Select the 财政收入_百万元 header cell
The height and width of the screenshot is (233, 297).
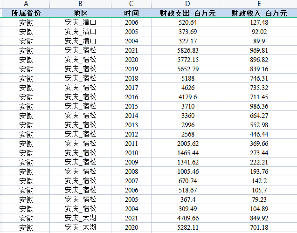coord(259,13)
